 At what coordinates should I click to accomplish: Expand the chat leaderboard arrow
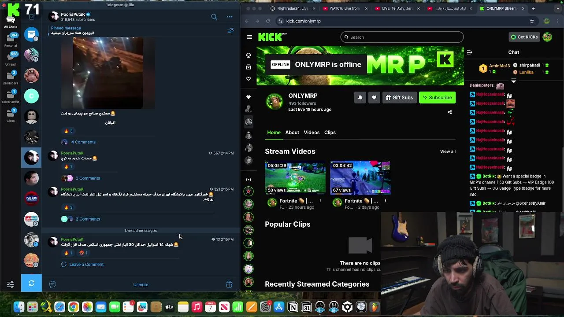(514, 81)
